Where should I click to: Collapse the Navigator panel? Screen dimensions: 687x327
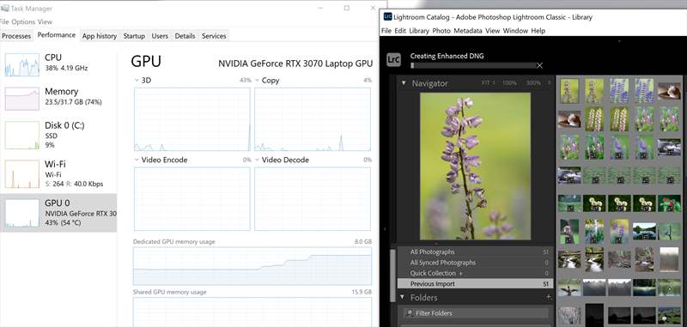pos(404,82)
